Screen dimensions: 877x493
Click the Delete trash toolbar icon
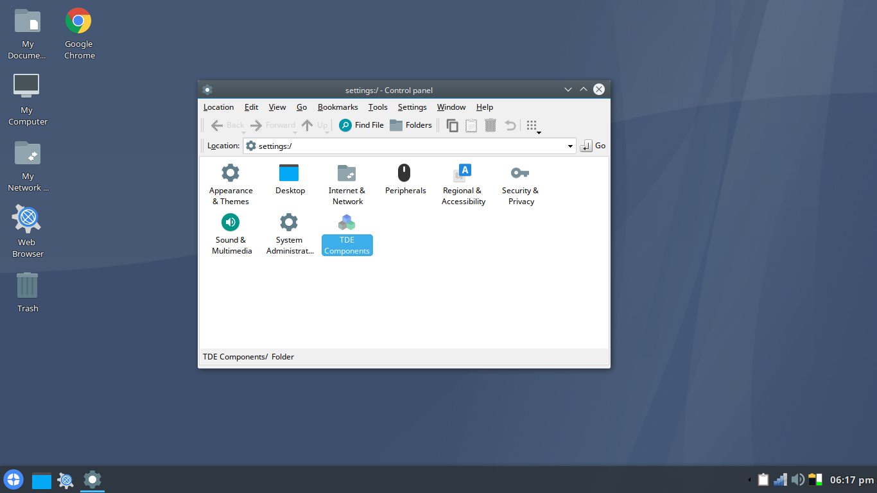pyautogui.click(x=491, y=126)
